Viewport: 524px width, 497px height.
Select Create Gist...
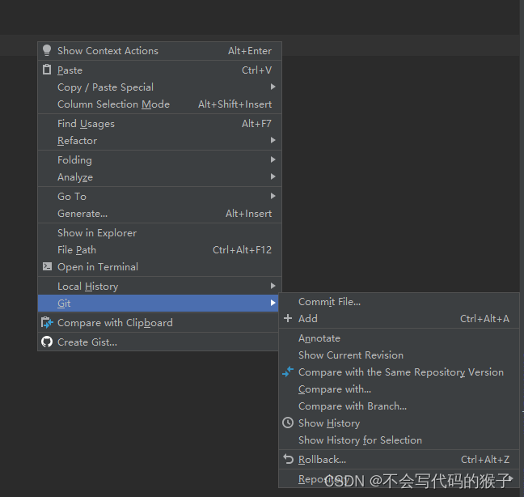158,342
